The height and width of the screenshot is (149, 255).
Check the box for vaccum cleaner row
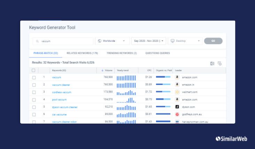[x=34, y=85]
